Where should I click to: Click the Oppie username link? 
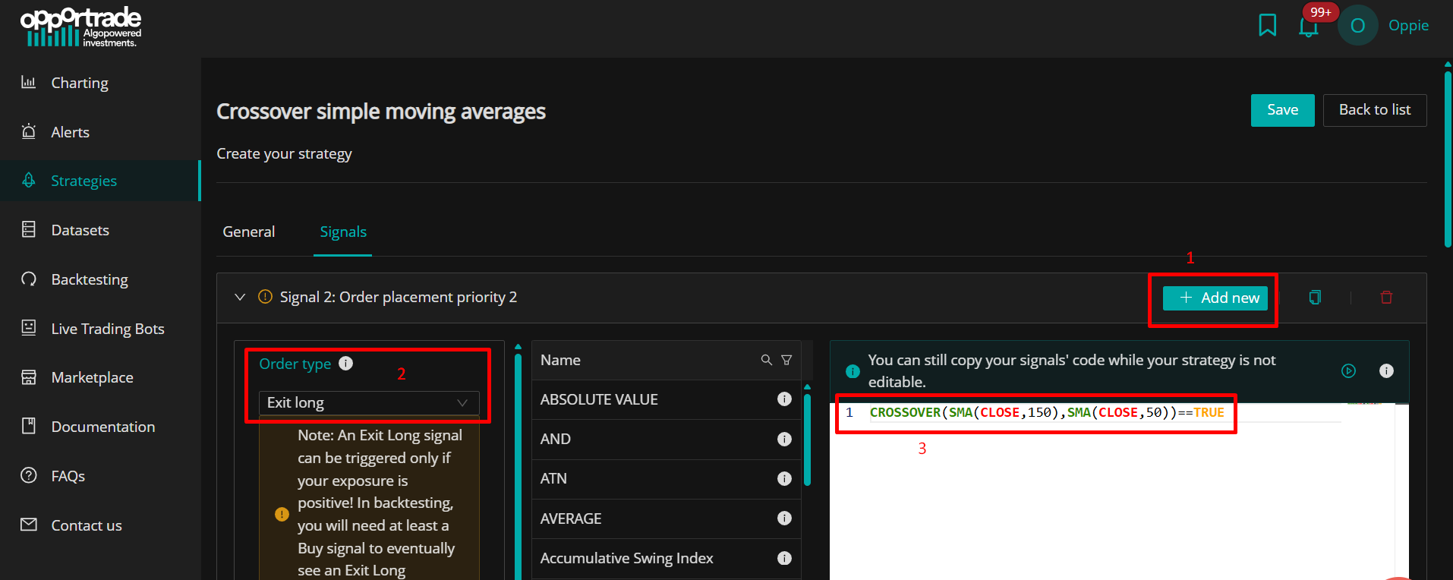(x=1408, y=25)
